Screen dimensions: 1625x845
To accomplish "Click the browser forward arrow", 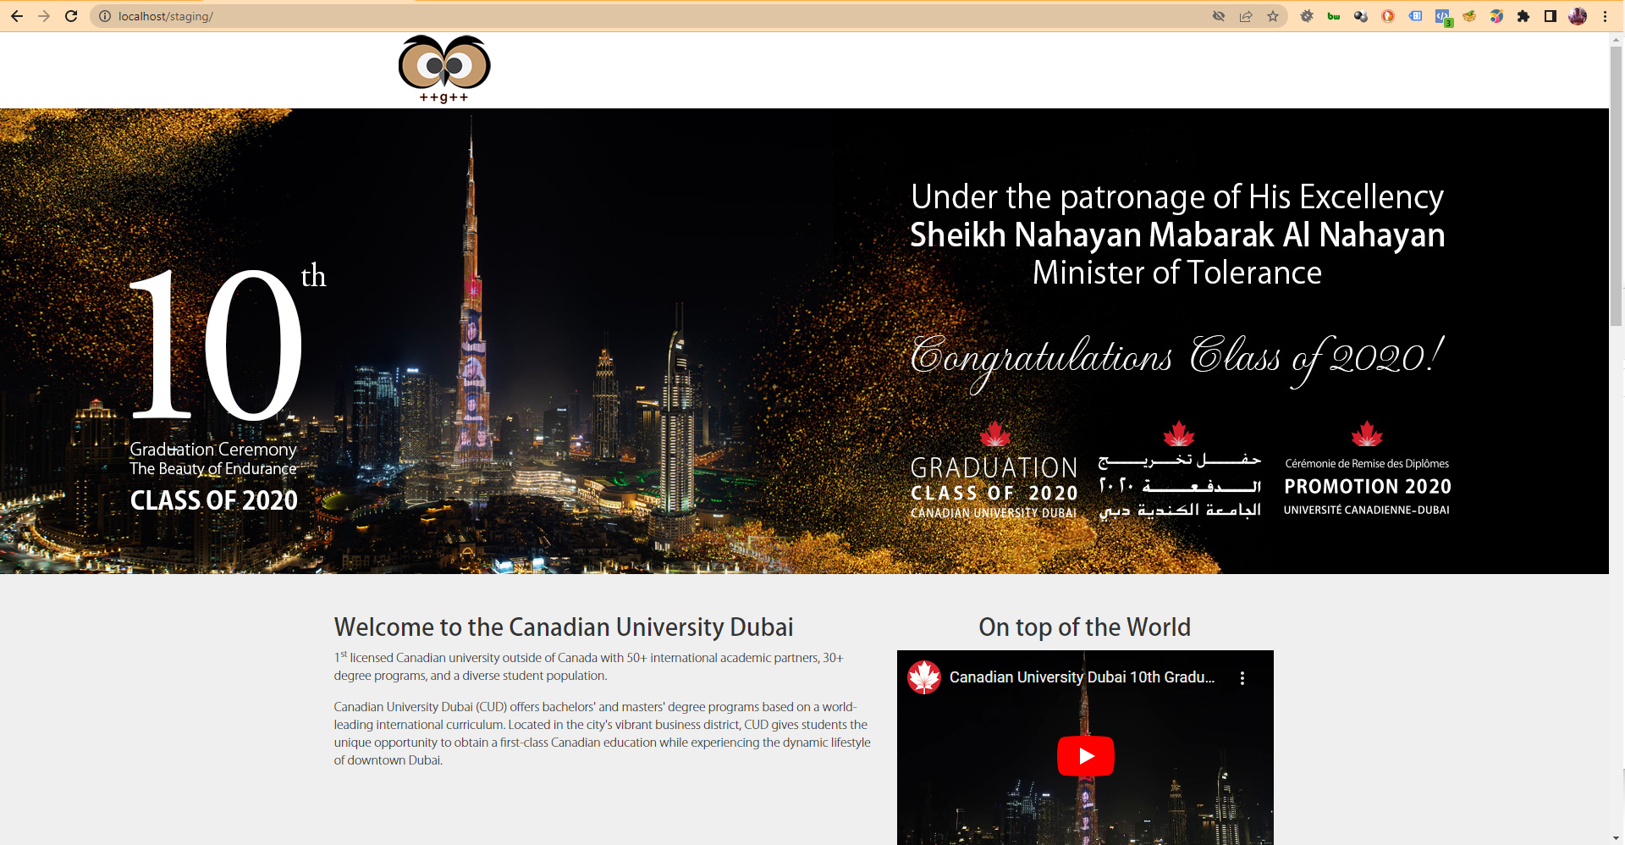I will click(44, 16).
